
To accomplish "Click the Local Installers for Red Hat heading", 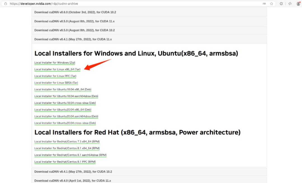I will pos(137,132).
